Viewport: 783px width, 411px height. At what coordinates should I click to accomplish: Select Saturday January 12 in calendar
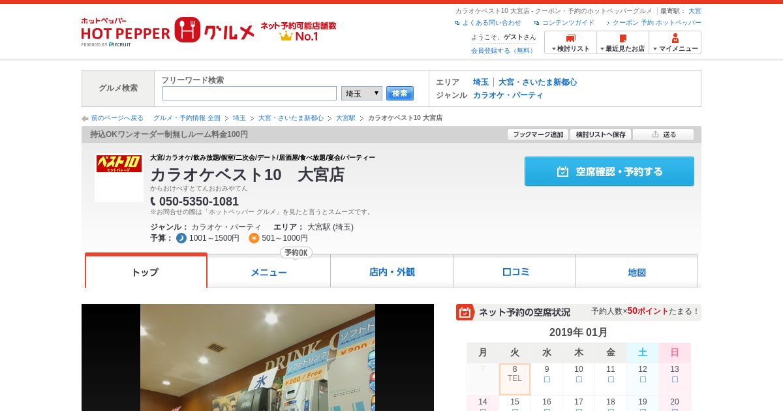[643, 379]
